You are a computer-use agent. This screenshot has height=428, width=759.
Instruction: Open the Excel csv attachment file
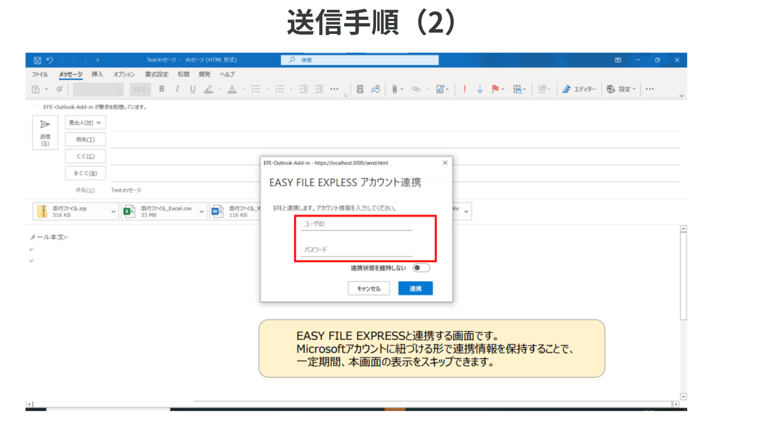(159, 212)
